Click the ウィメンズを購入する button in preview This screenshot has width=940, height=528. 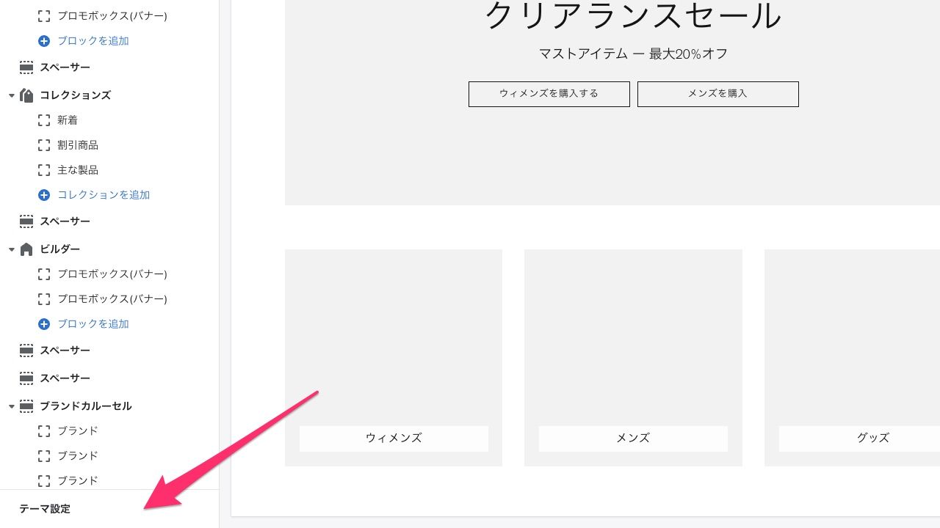[x=549, y=94]
